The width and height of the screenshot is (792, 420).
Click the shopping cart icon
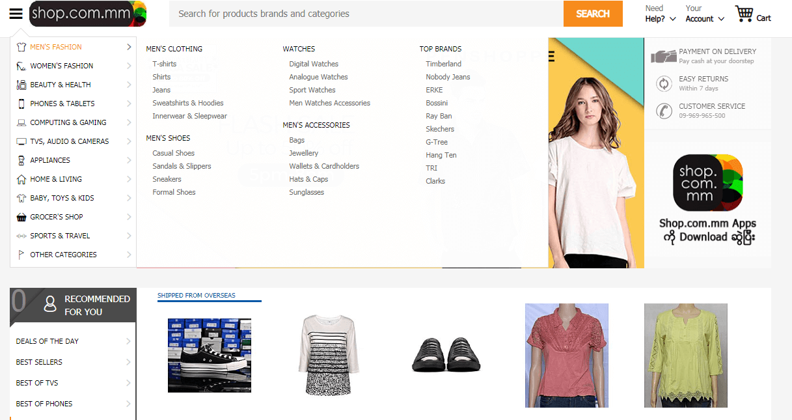pyautogui.click(x=744, y=14)
